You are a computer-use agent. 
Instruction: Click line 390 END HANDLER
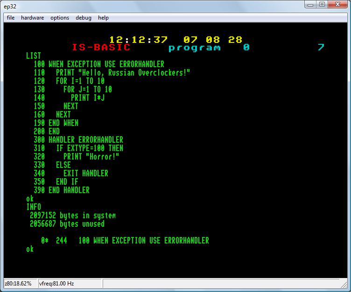(x=62, y=190)
